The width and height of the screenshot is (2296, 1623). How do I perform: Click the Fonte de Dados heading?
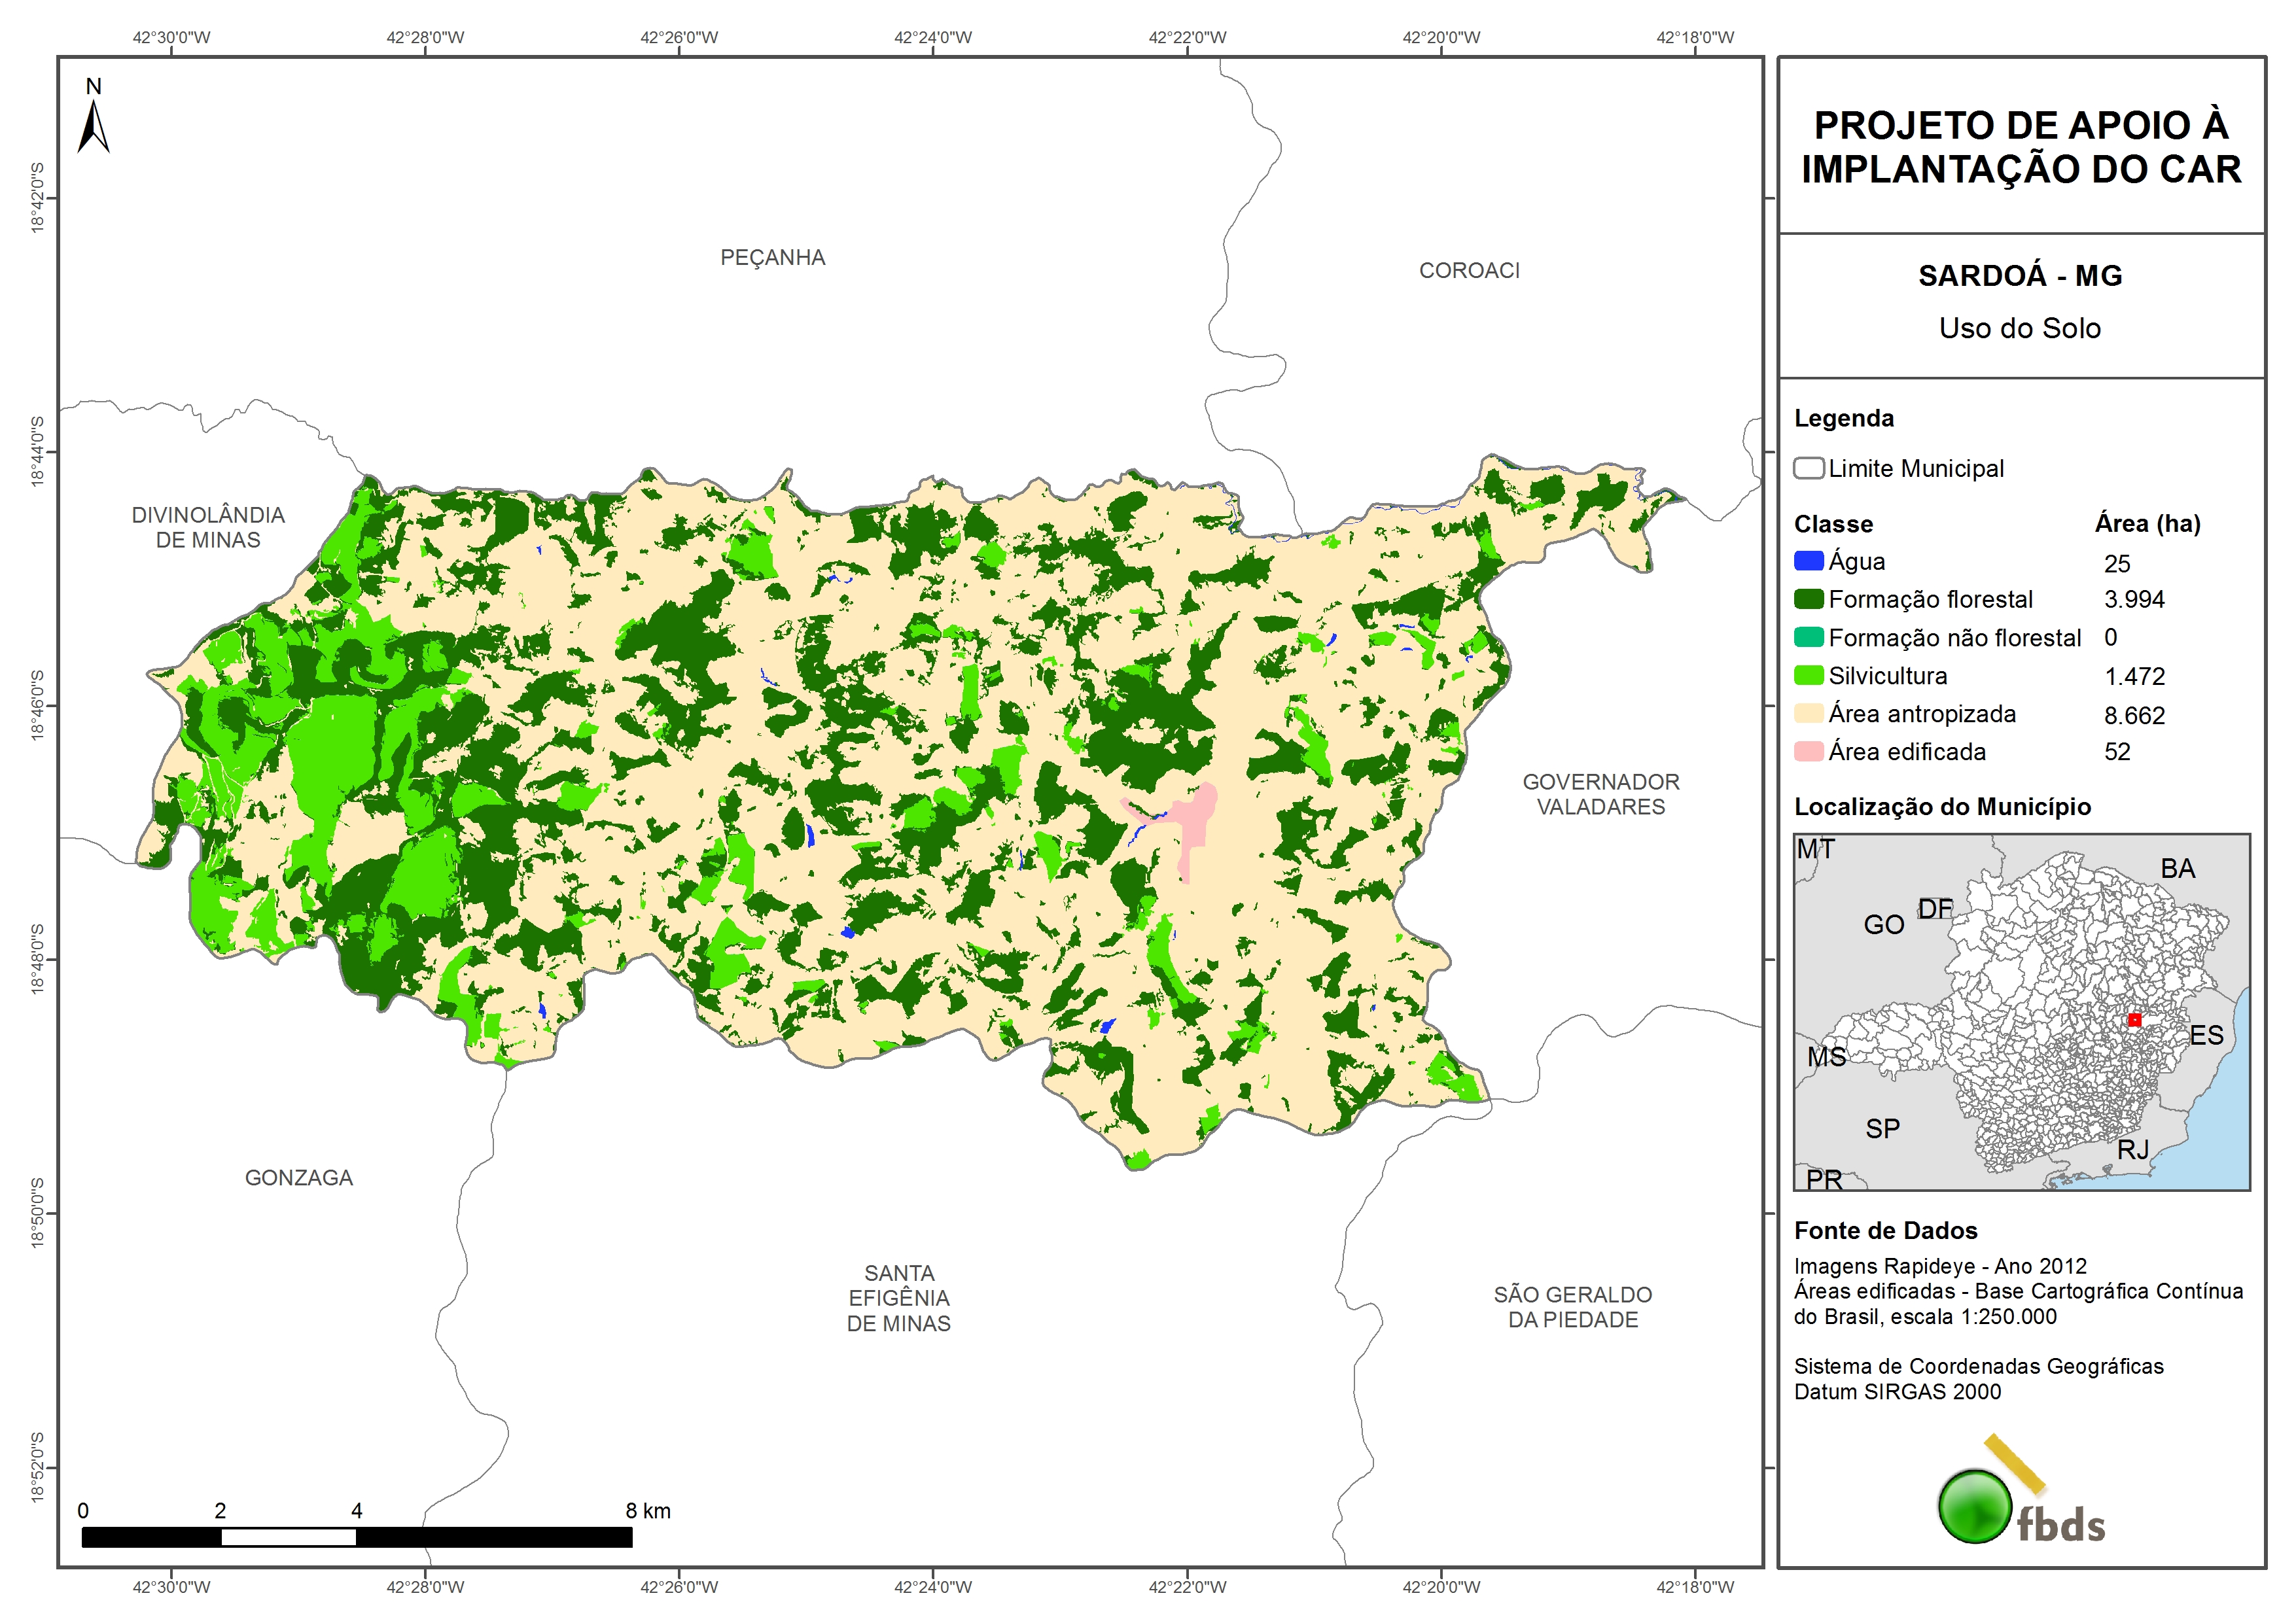(1885, 1230)
